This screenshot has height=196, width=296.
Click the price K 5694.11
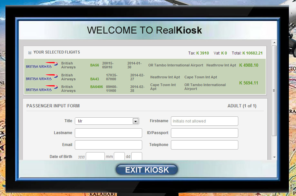click(248, 83)
